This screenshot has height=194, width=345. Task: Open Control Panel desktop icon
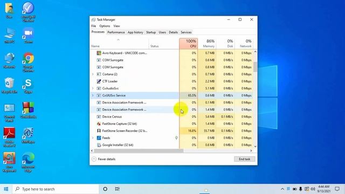click(9, 113)
